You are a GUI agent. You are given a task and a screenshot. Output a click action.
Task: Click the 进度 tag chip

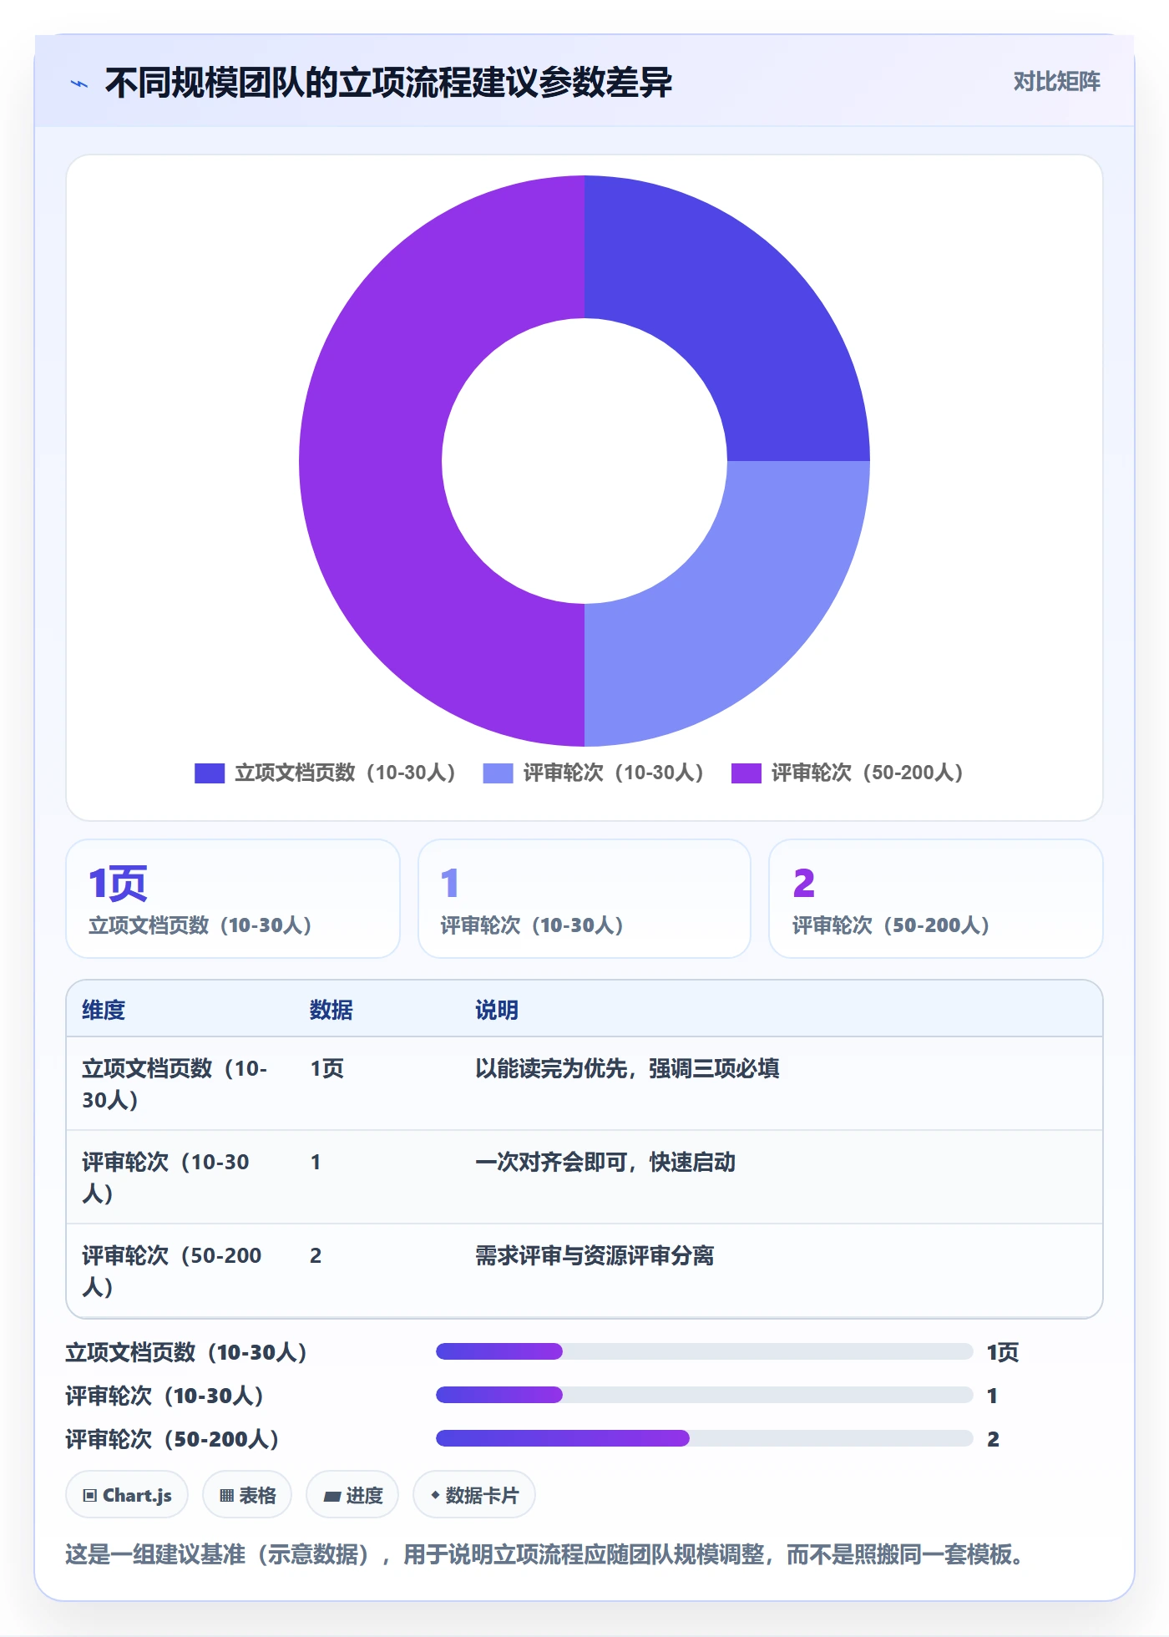352,1495
